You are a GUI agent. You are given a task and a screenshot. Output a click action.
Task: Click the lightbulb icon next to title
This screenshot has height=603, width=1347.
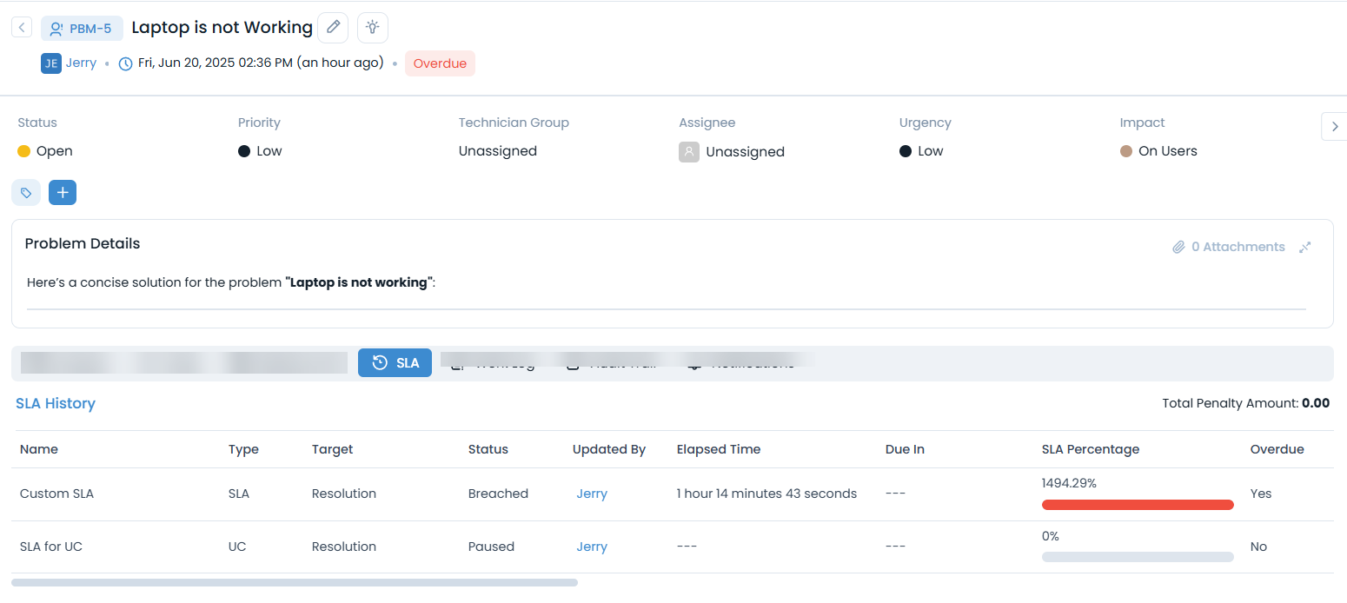point(373,28)
